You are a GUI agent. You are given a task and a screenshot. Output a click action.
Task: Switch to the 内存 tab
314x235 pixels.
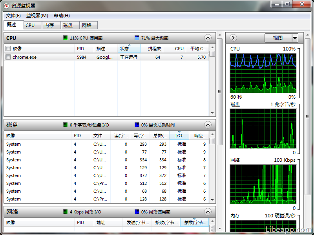51,25
